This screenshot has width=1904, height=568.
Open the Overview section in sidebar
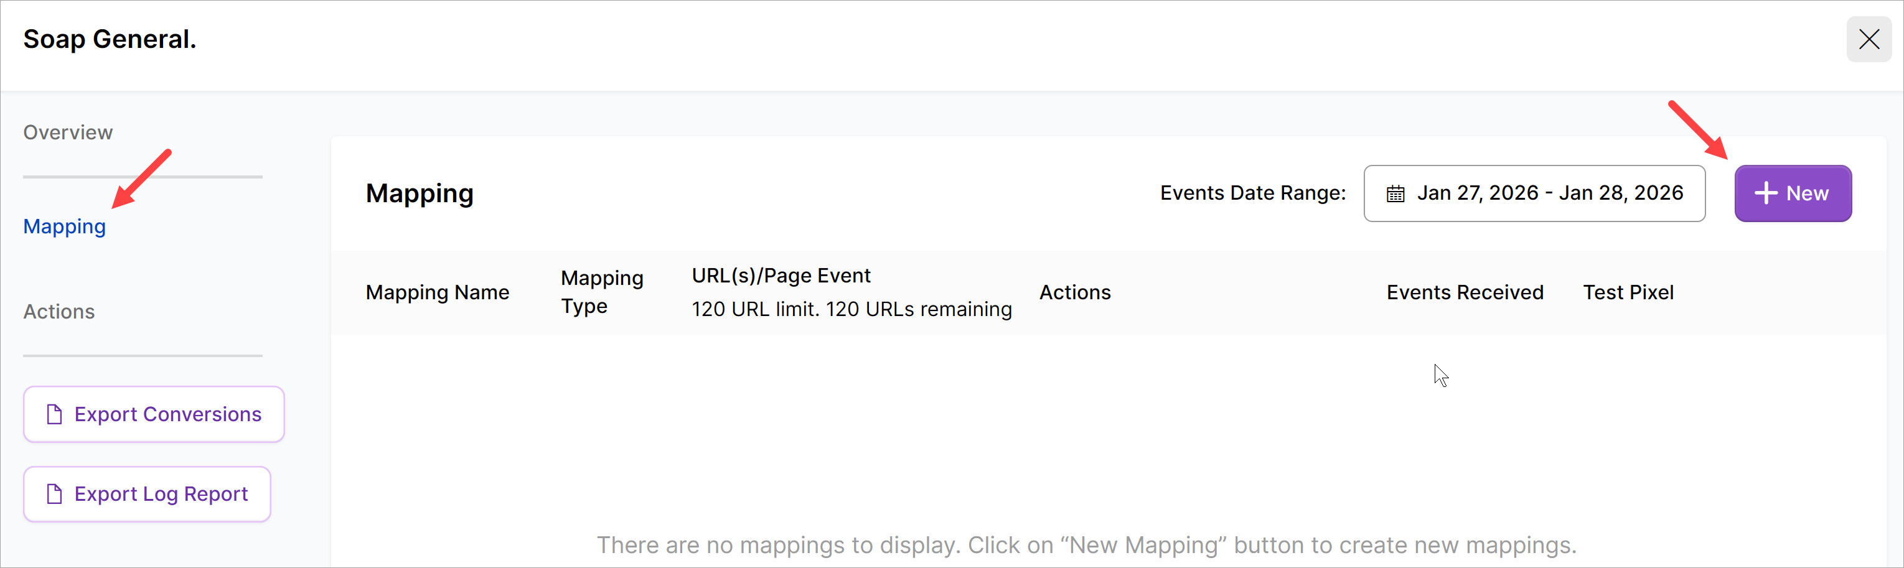coord(68,133)
